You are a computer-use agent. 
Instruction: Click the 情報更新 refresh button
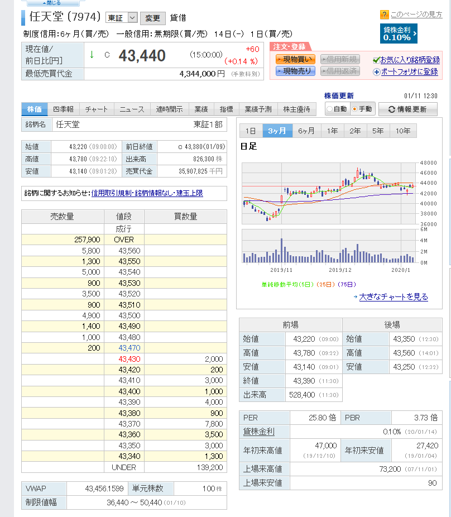[408, 109]
